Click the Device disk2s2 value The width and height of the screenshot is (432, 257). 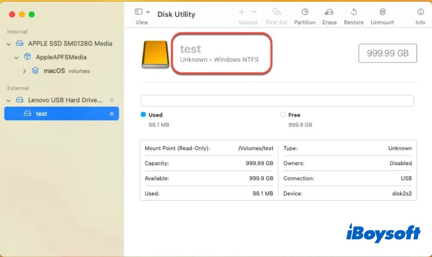tap(402, 193)
